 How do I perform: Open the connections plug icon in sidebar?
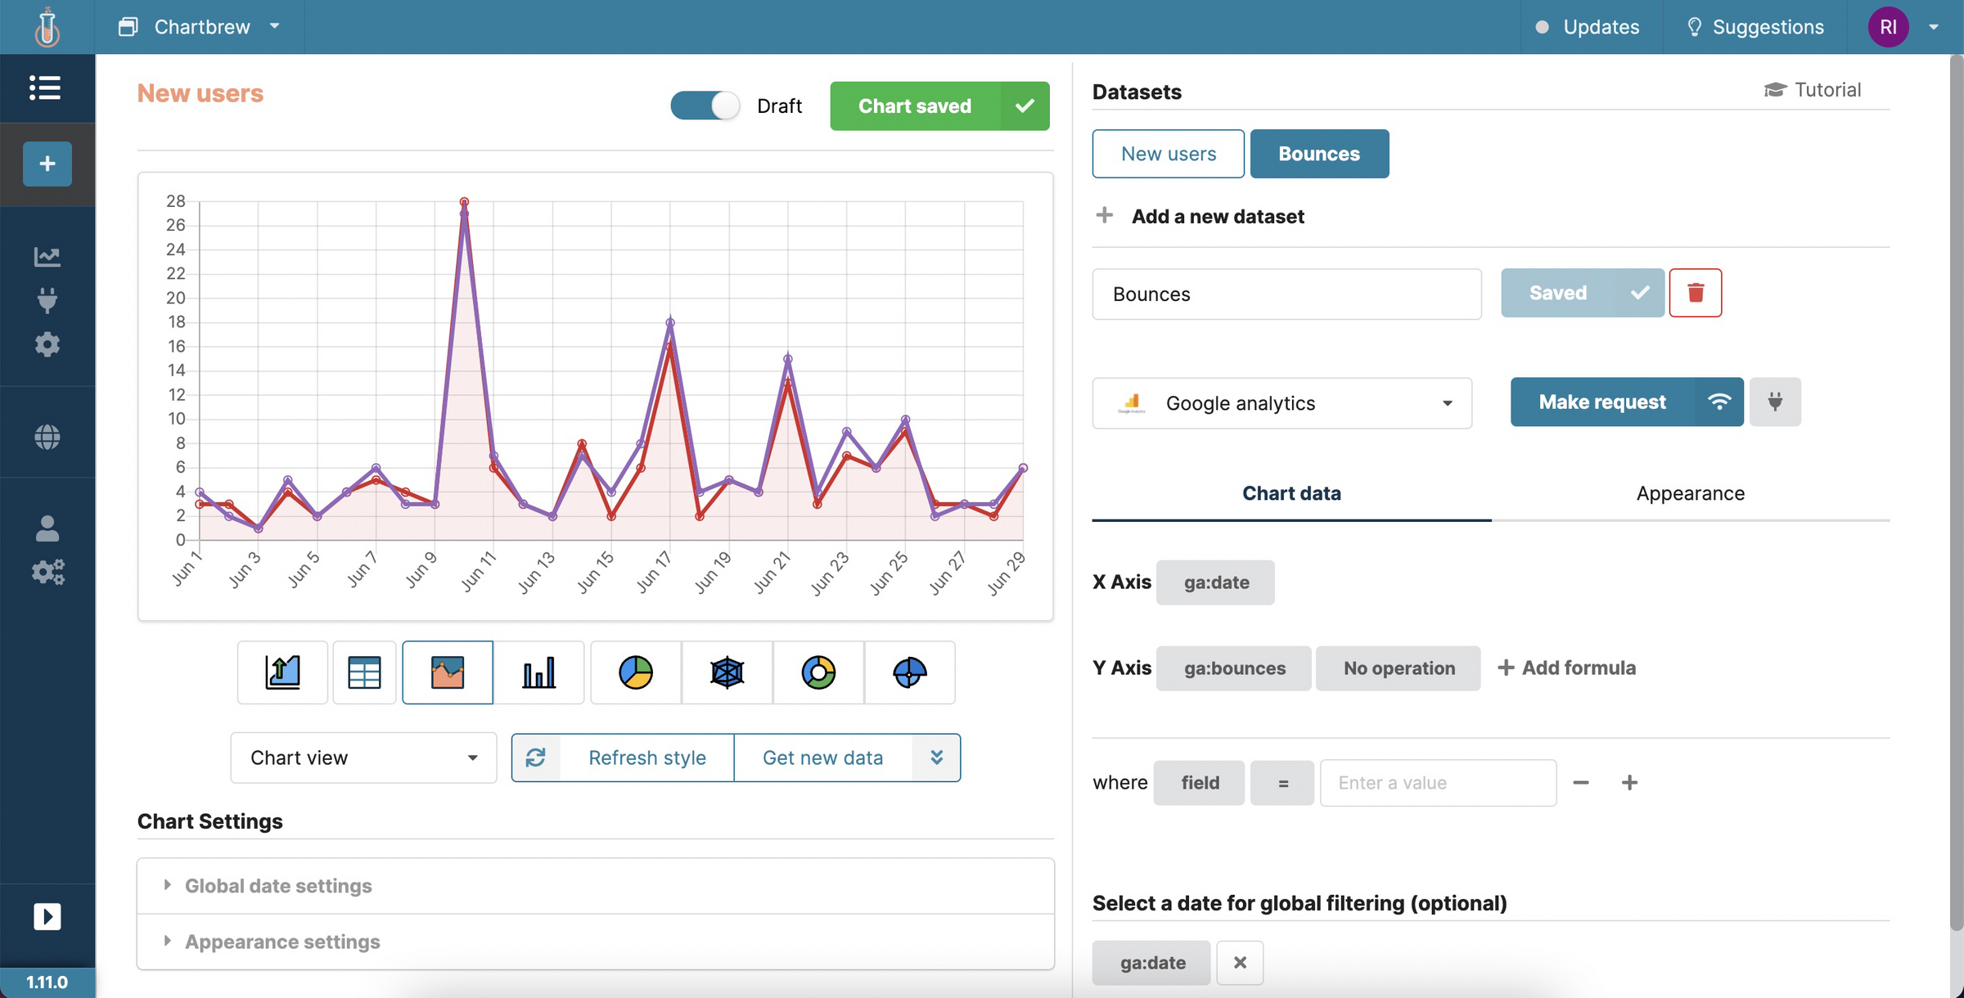click(47, 300)
